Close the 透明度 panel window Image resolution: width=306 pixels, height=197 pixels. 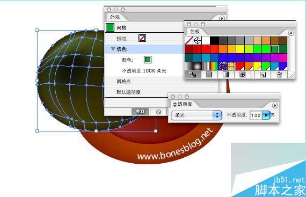click(172, 97)
